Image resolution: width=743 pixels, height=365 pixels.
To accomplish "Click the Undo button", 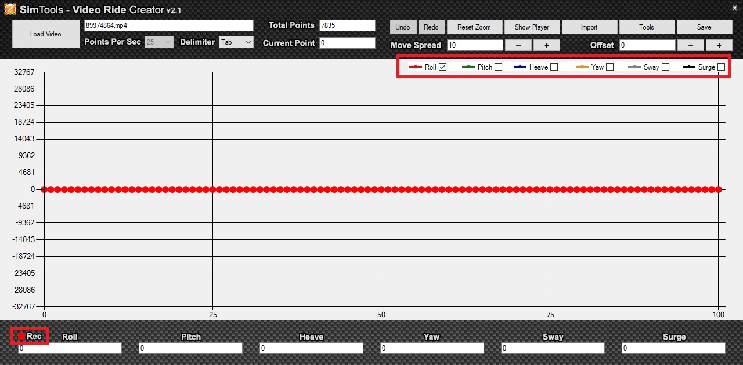I will 403,27.
